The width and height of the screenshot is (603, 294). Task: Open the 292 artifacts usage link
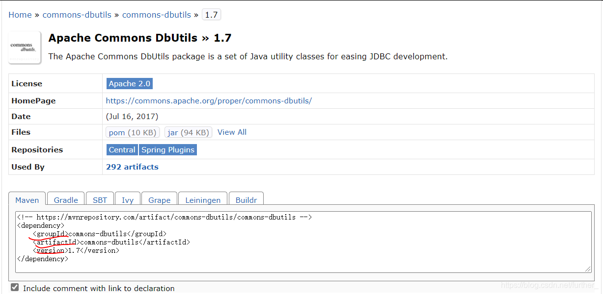point(132,167)
